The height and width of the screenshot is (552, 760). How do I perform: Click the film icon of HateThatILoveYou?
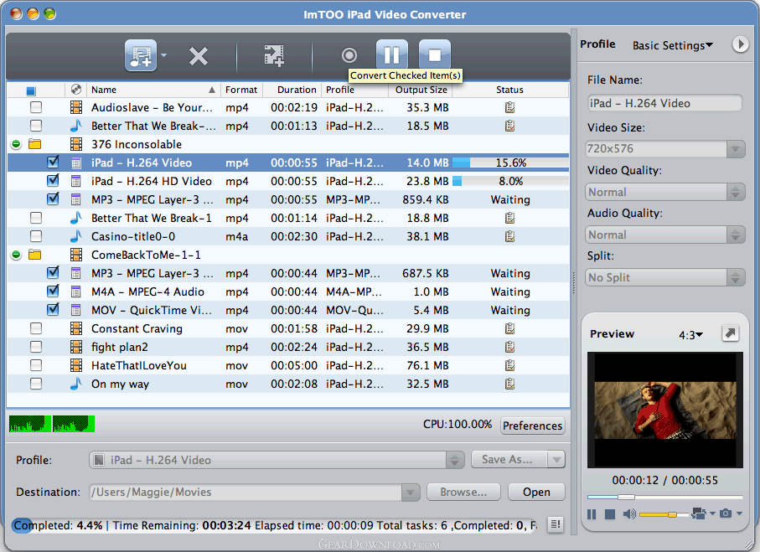tap(76, 365)
